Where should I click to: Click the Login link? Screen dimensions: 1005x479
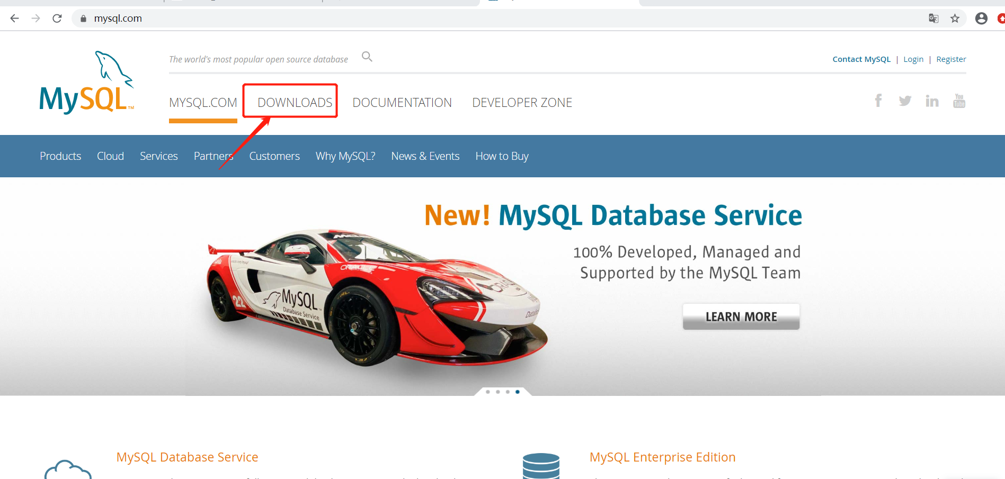pos(913,59)
